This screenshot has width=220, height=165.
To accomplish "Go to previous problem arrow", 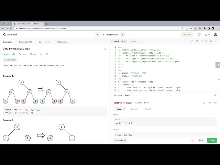I will click(98, 34).
